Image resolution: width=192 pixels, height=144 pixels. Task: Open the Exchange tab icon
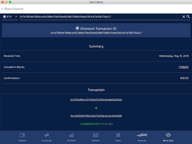point(47,135)
